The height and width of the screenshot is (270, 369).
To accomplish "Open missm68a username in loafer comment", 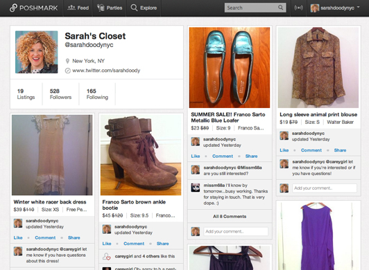I will pyautogui.click(x=214, y=185).
